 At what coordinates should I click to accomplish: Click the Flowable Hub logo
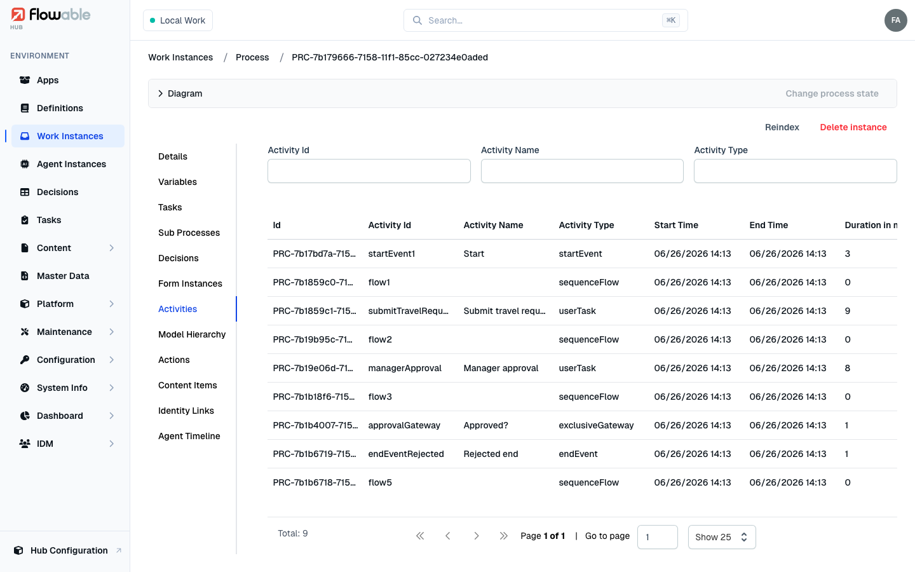coord(51,18)
